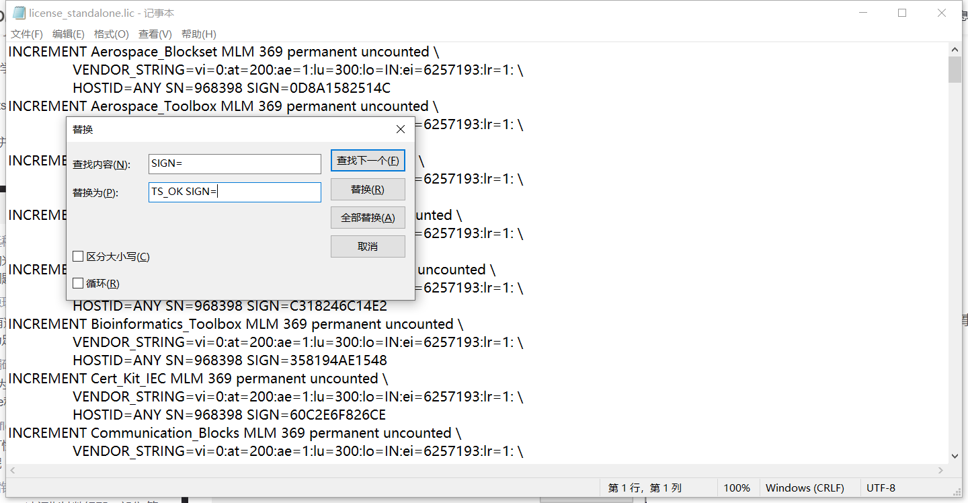Click the 取消 button

[368, 245]
